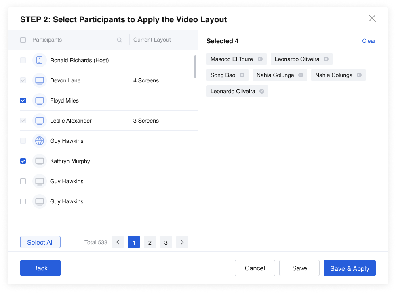Uncheck the Floyd Miles checkbox
The width and height of the screenshot is (396, 293).
23,100
